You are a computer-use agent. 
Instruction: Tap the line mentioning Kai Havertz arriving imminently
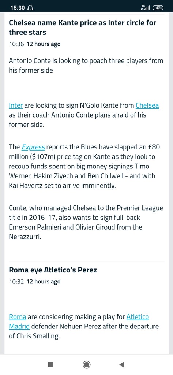(x=63, y=186)
